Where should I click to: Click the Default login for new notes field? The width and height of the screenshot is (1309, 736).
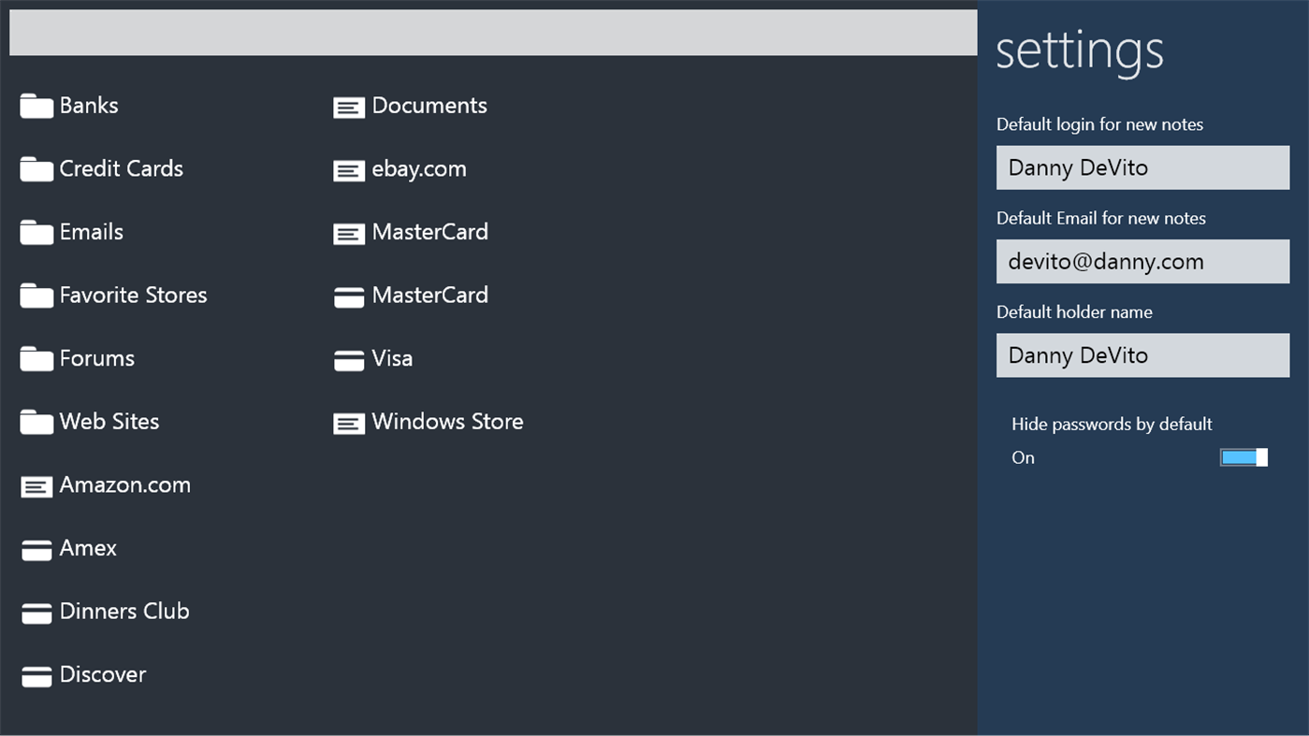1142,167
